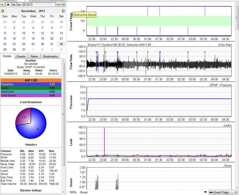Click the 2013 year field in calendar
The height and width of the screenshot is (195, 239).
click(x=41, y=11)
